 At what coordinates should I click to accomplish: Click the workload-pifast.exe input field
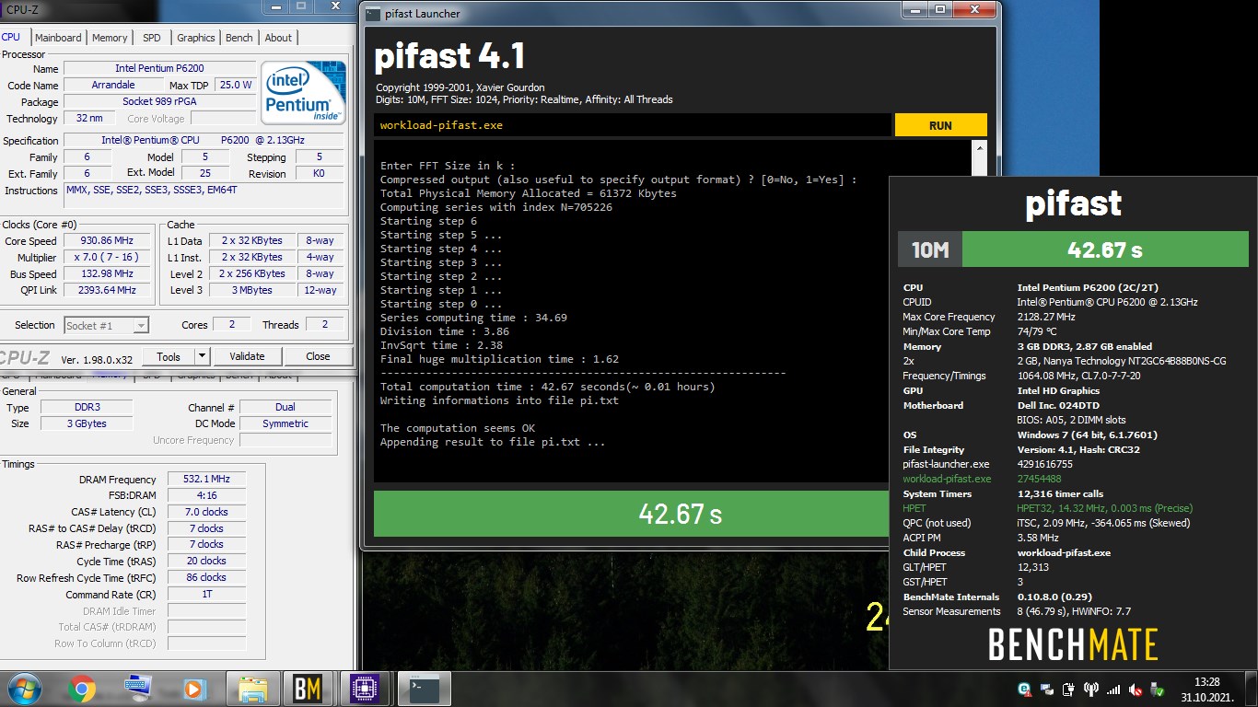632,125
